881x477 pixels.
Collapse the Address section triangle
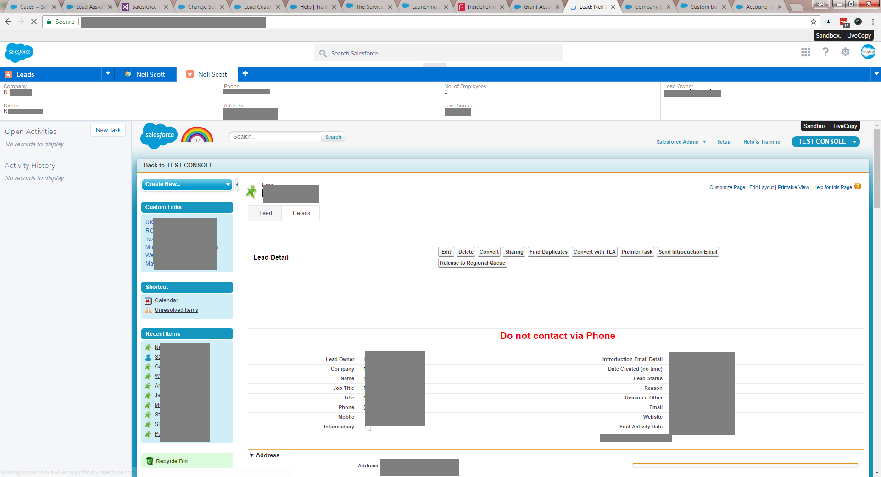pos(251,455)
